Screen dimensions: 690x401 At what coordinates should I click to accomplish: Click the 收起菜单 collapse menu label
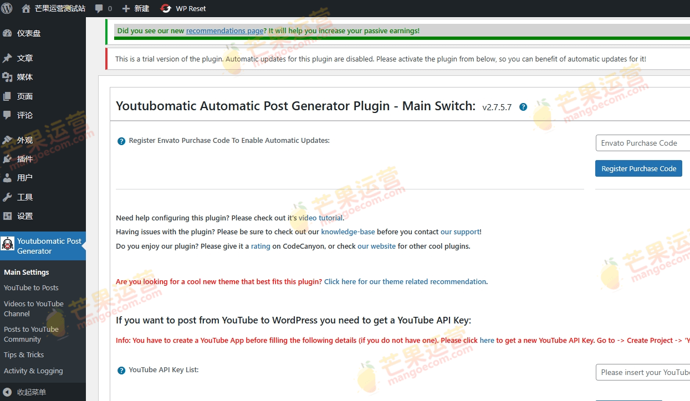click(31, 392)
